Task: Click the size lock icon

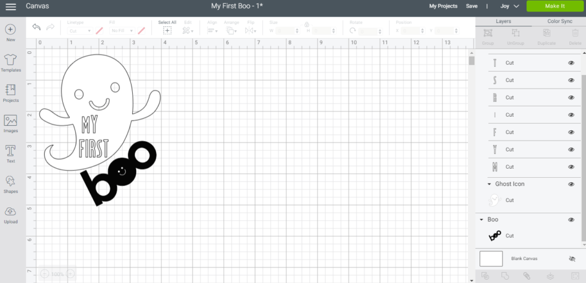Action: (x=307, y=25)
